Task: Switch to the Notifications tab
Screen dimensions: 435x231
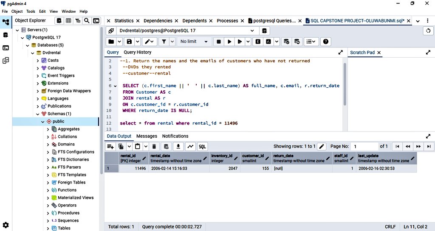Action: [175, 136]
